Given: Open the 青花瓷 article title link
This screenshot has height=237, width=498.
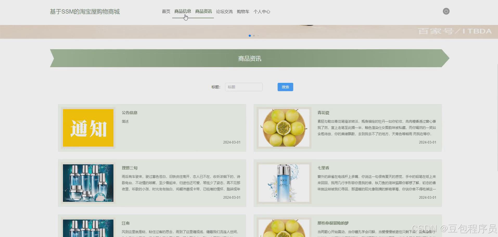Looking at the screenshot, I should 323,113.
